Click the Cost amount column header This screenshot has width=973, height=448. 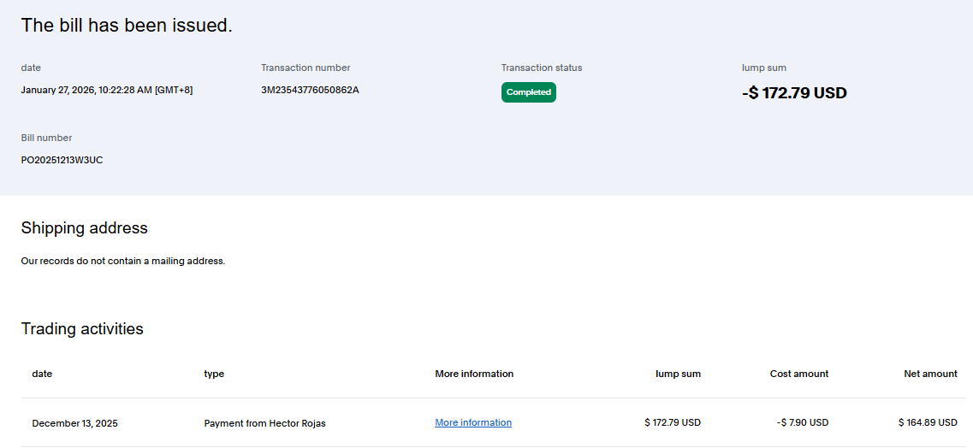click(x=798, y=374)
